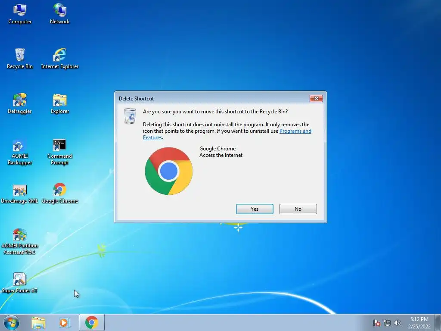Image resolution: width=441 pixels, height=331 pixels.
Task: Open the Windows Start menu orb
Action: coord(12,322)
